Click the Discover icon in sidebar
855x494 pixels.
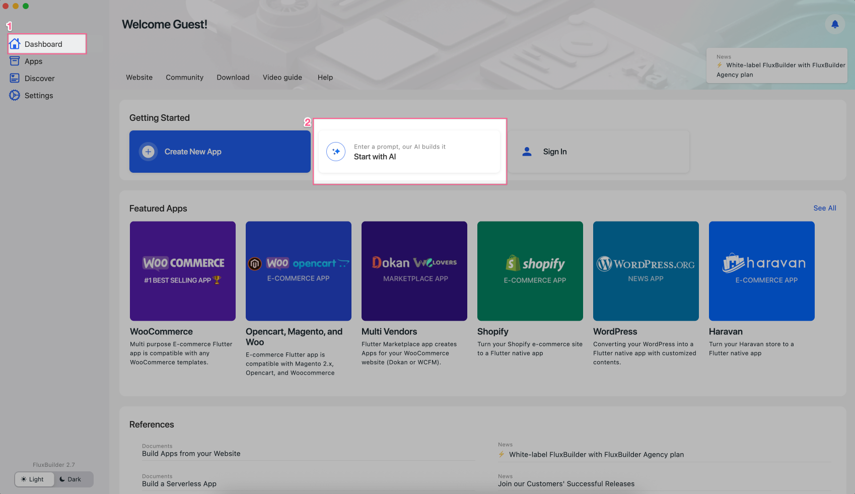(x=15, y=78)
